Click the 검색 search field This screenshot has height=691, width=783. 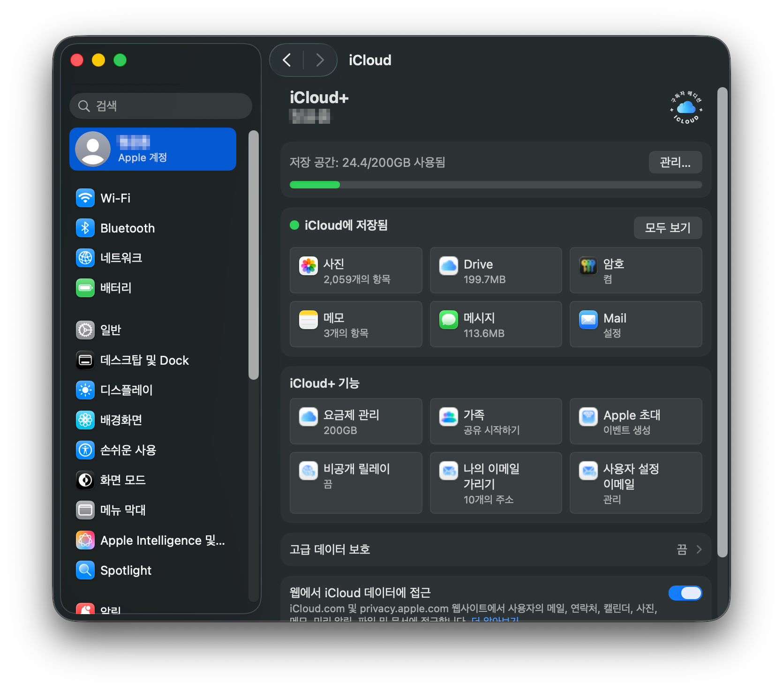pos(161,106)
